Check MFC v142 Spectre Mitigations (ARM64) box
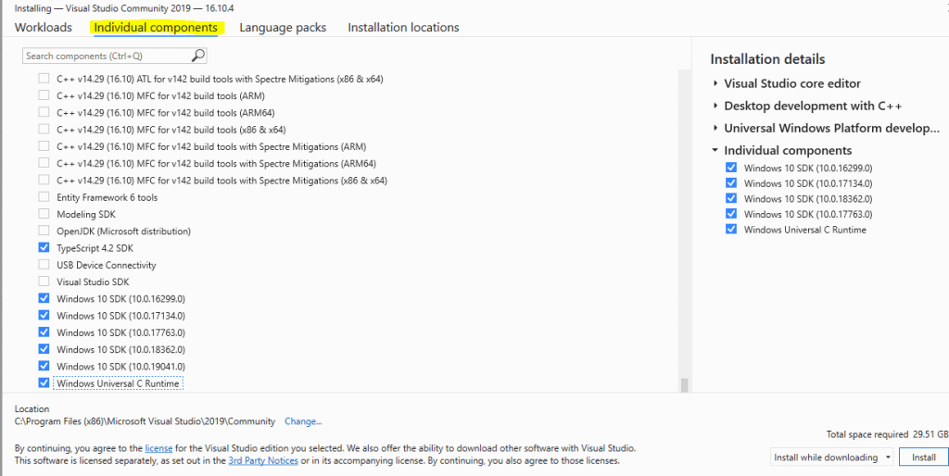The width and height of the screenshot is (949, 476). (44, 163)
